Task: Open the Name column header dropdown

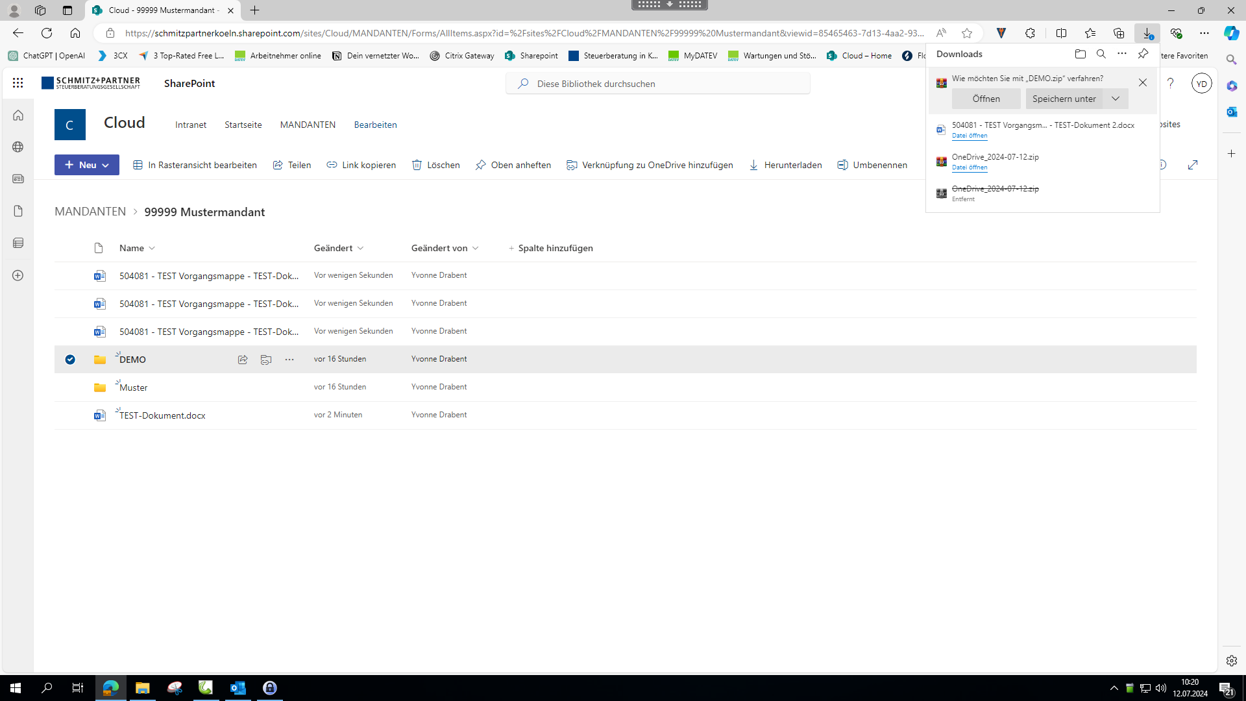Action: [x=152, y=248]
